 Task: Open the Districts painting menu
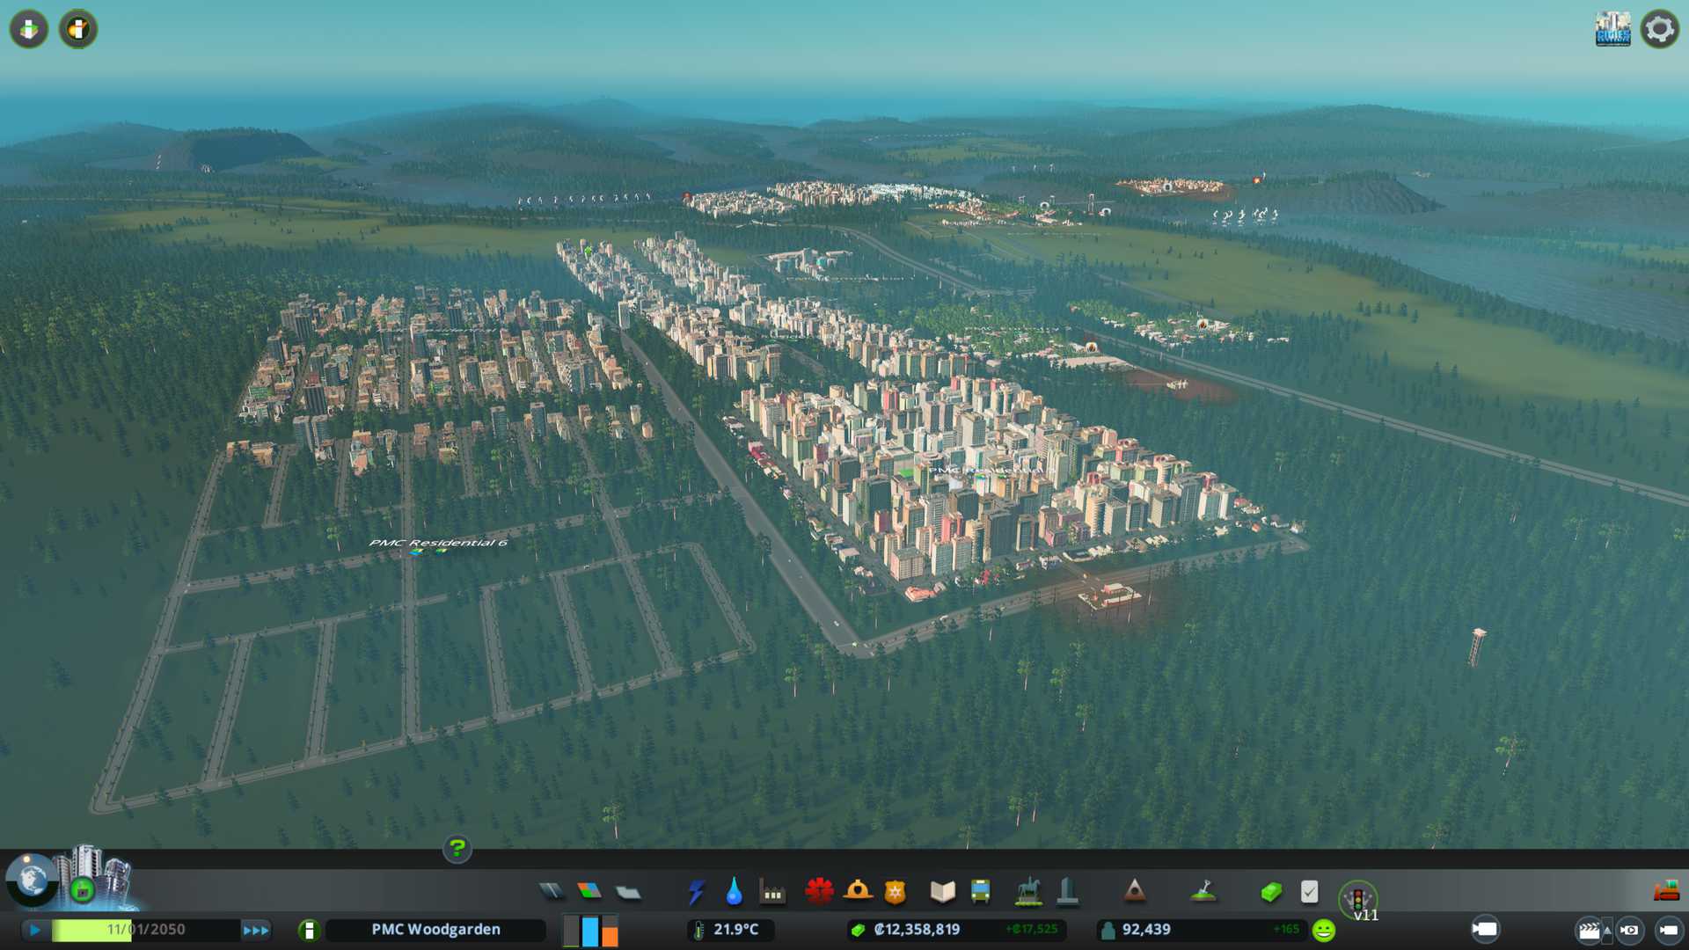[x=627, y=892]
